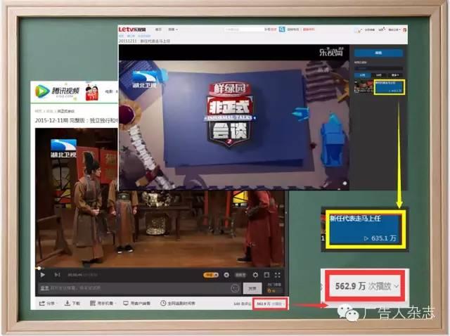Select the 新任代表走马上任 episode entry

click(390, 87)
